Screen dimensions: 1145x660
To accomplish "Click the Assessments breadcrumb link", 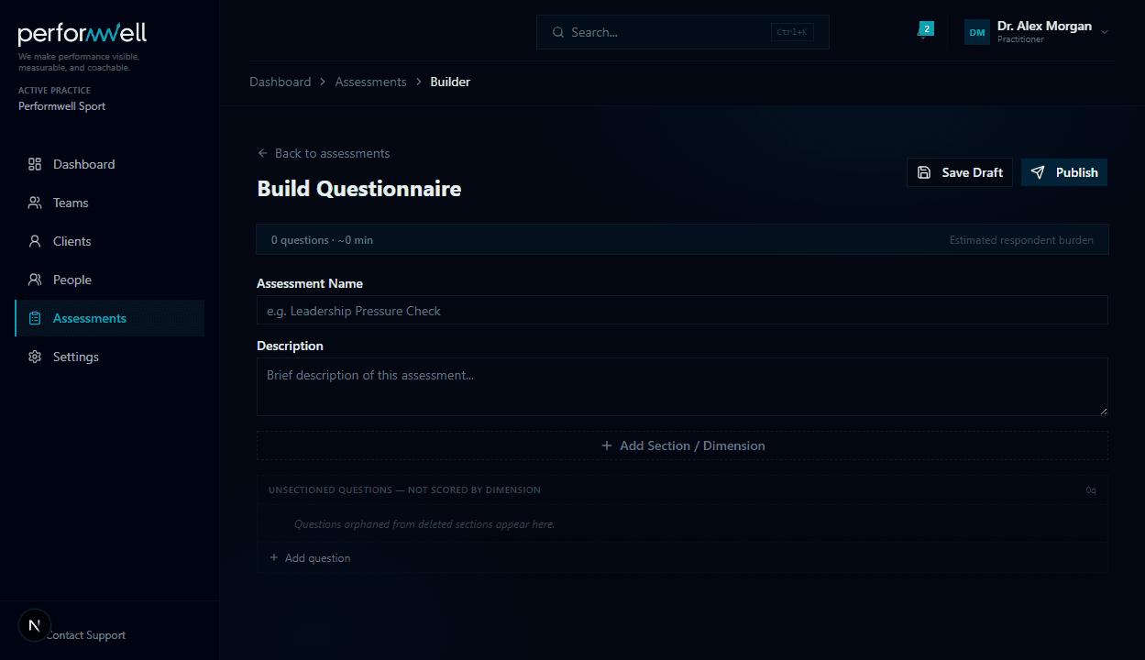I will pos(370,82).
